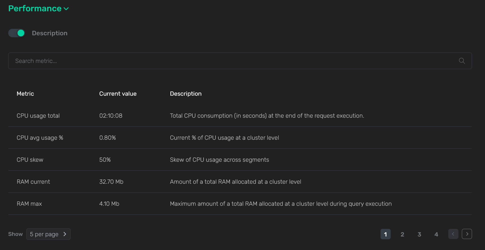Image resolution: width=485 pixels, height=250 pixels.
Task: Select the CPU skew metric name
Action: (30, 160)
